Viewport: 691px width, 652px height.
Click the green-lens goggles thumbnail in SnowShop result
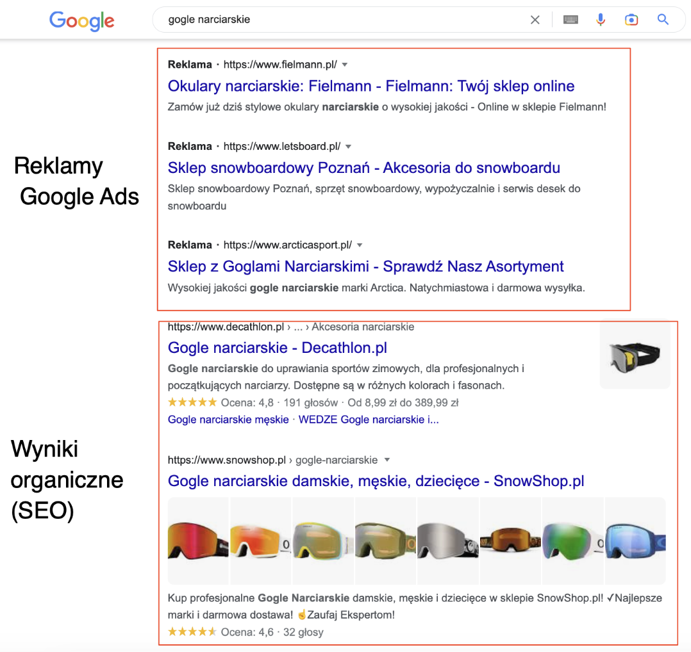(573, 541)
